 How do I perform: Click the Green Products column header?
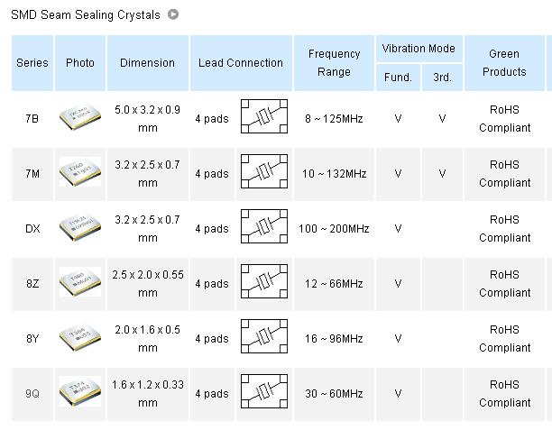coord(504,63)
